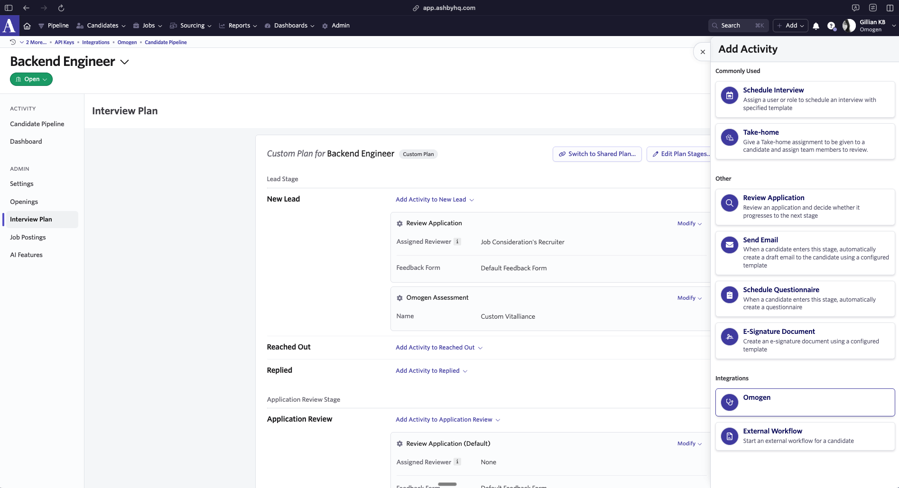Open the notifications bell
Screen dimensions: 899x488
pyautogui.click(x=816, y=26)
